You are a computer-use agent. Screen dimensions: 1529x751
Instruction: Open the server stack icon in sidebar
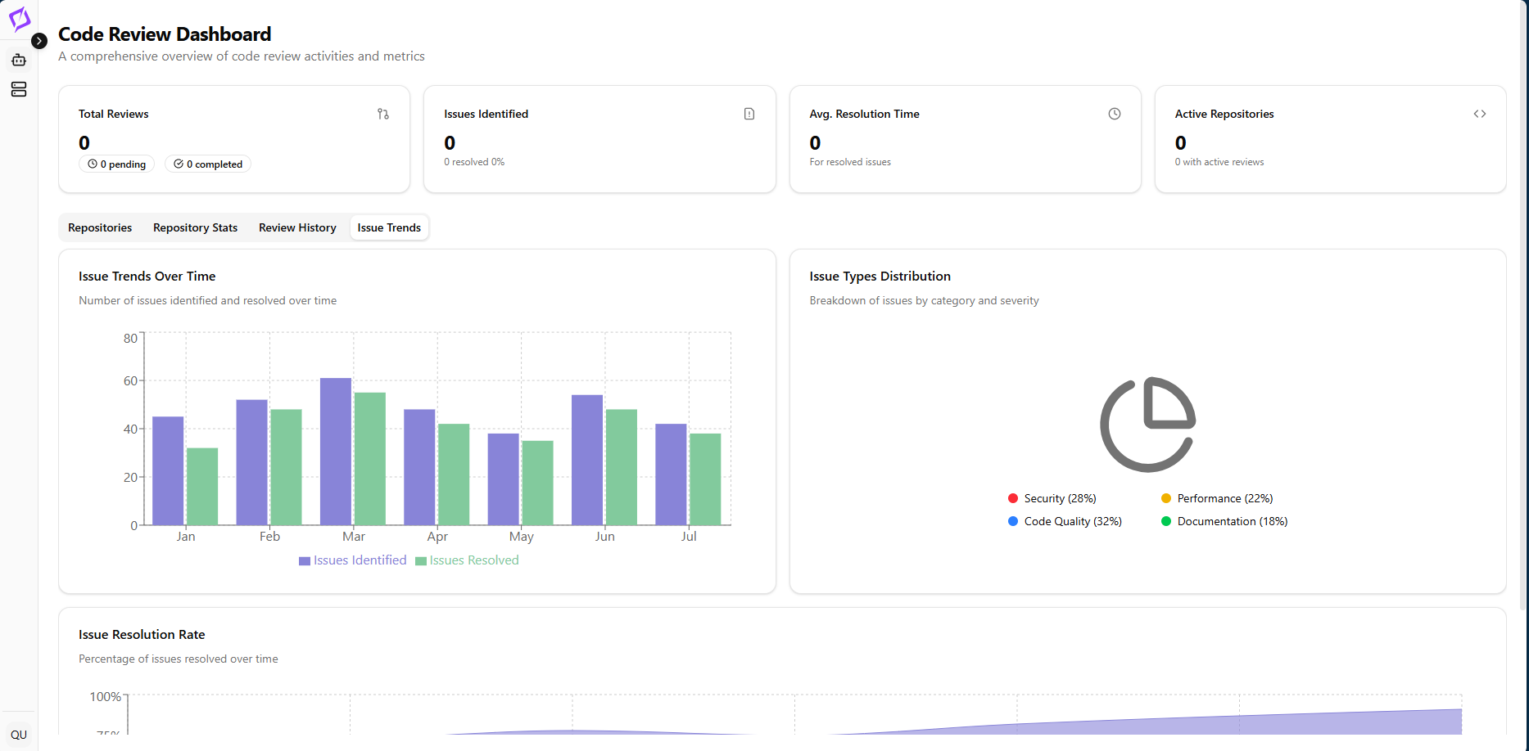point(19,89)
